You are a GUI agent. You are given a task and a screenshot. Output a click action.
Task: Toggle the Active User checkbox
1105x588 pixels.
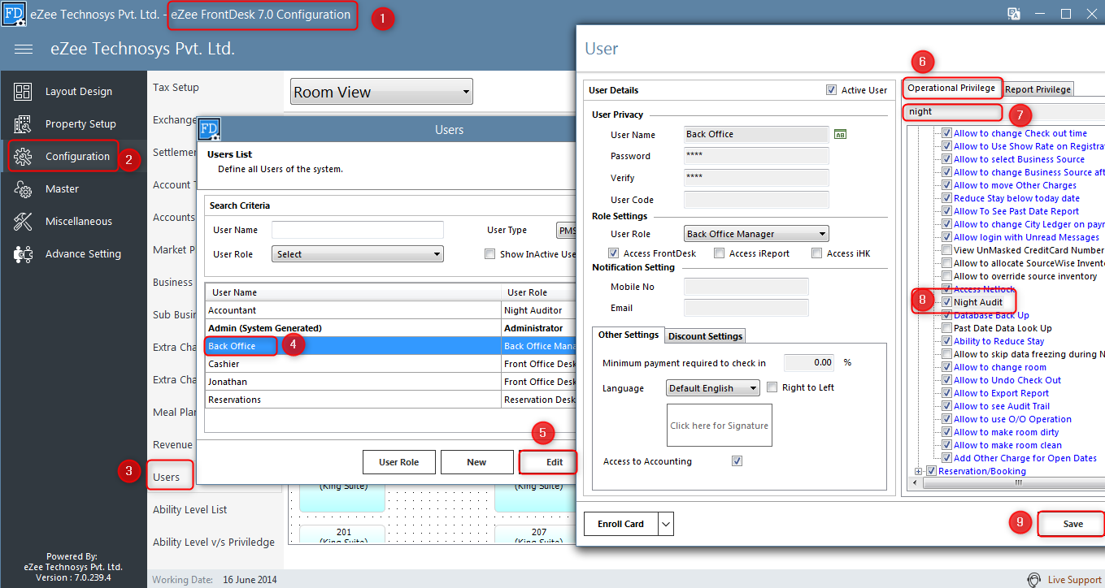click(x=831, y=90)
